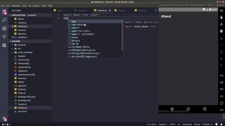
Task: Open the Extensions view in activity bar
Action: (x=4, y=45)
